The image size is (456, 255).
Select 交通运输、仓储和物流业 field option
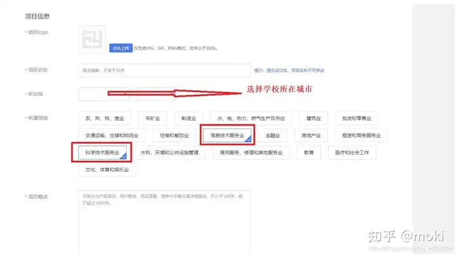pyautogui.click(x=112, y=135)
